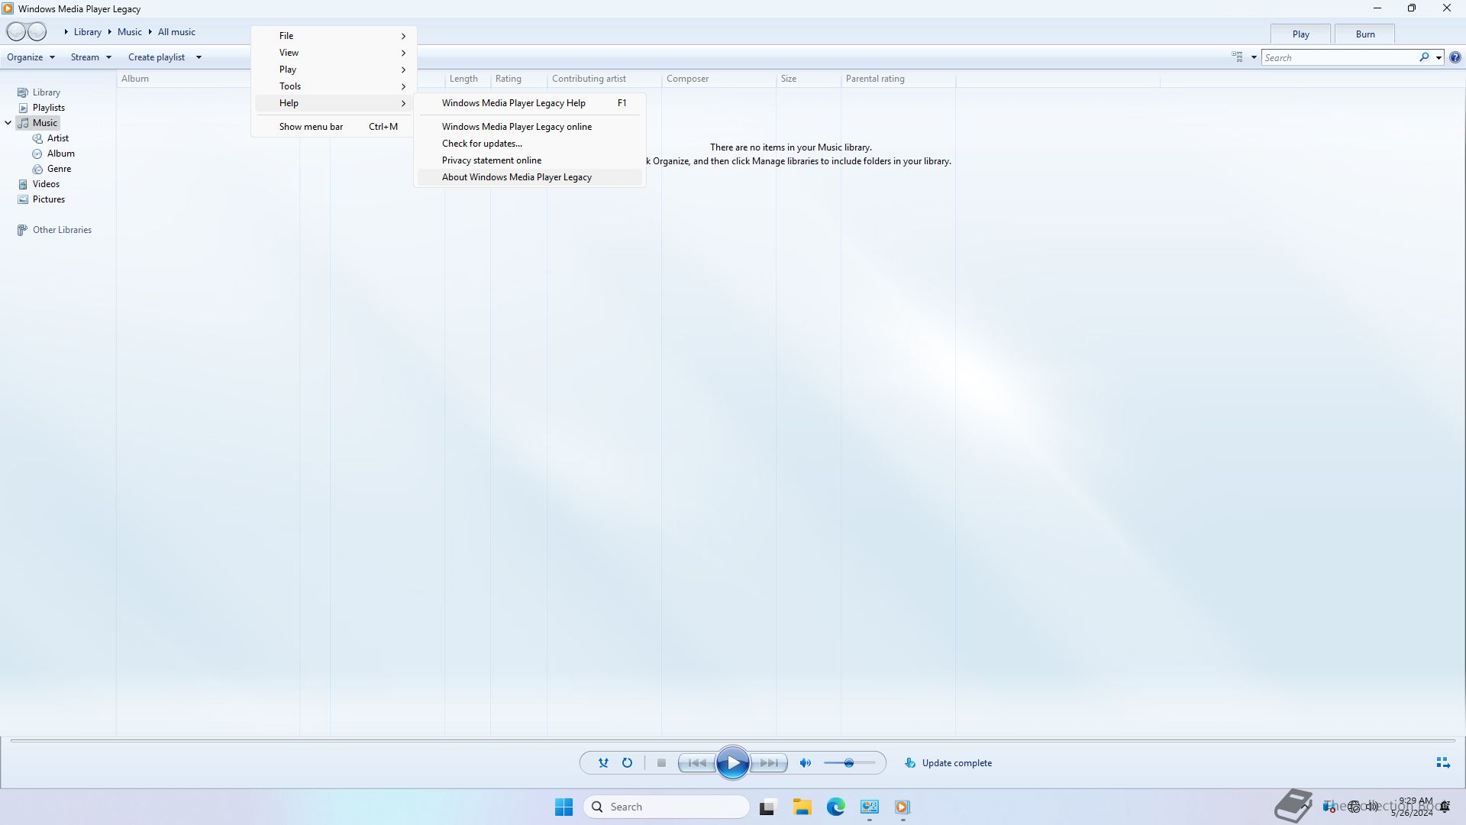Collapse the Music tree node
This screenshot has height=825, width=1466.
(x=8, y=123)
